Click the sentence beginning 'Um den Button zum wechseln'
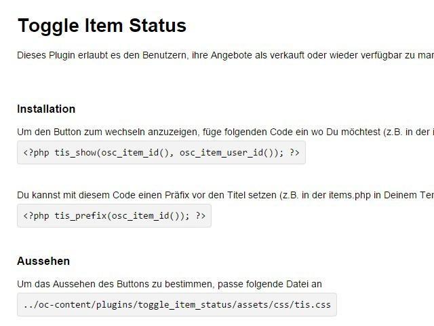The height and width of the screenshot is (326, 434). click(226, 132)
